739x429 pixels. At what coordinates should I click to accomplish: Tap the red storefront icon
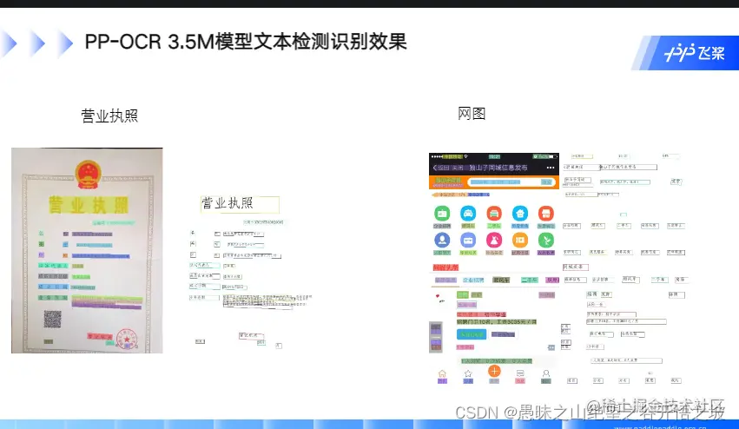tap(545, 214)
